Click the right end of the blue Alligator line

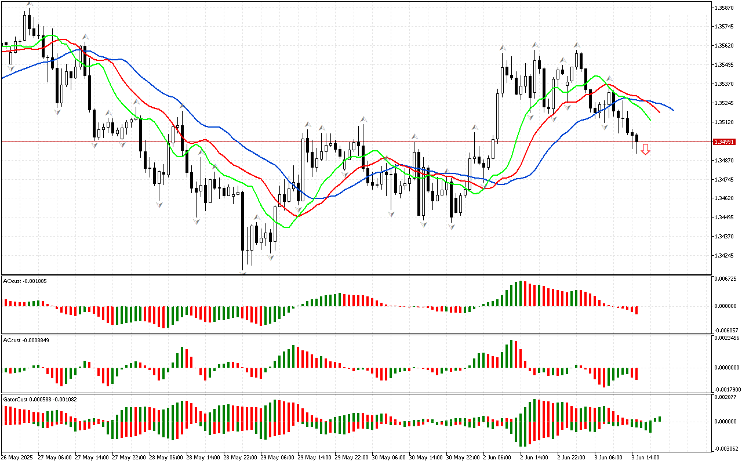click(672, 110)
